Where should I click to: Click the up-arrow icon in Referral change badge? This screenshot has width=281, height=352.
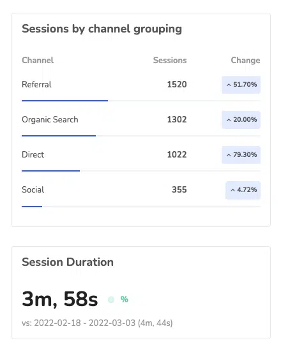point(229,85)
